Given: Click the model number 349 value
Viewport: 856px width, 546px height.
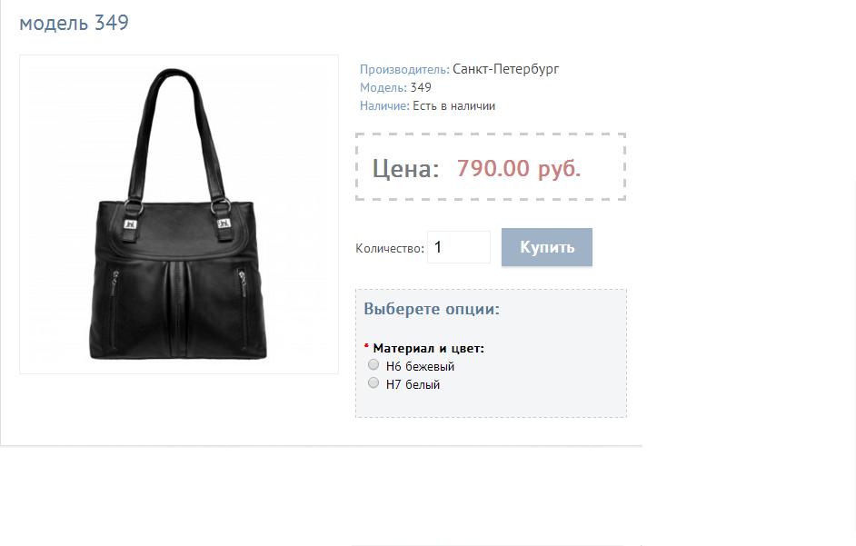Looking at the screenshot, I should pyautogui.click(x=421, y=87).
